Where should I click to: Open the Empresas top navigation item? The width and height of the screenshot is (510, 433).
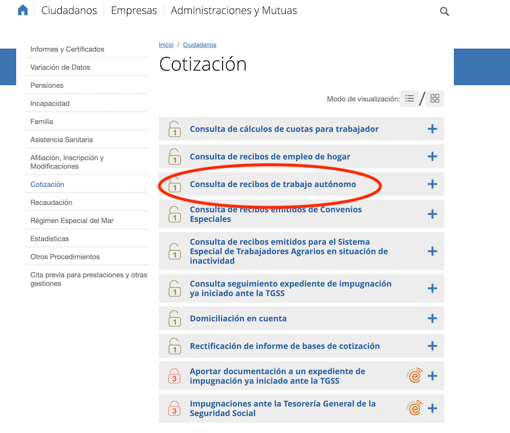(133, 10)
